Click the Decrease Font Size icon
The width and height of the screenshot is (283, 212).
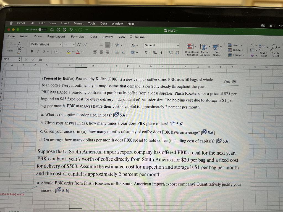tap(85, 44)
